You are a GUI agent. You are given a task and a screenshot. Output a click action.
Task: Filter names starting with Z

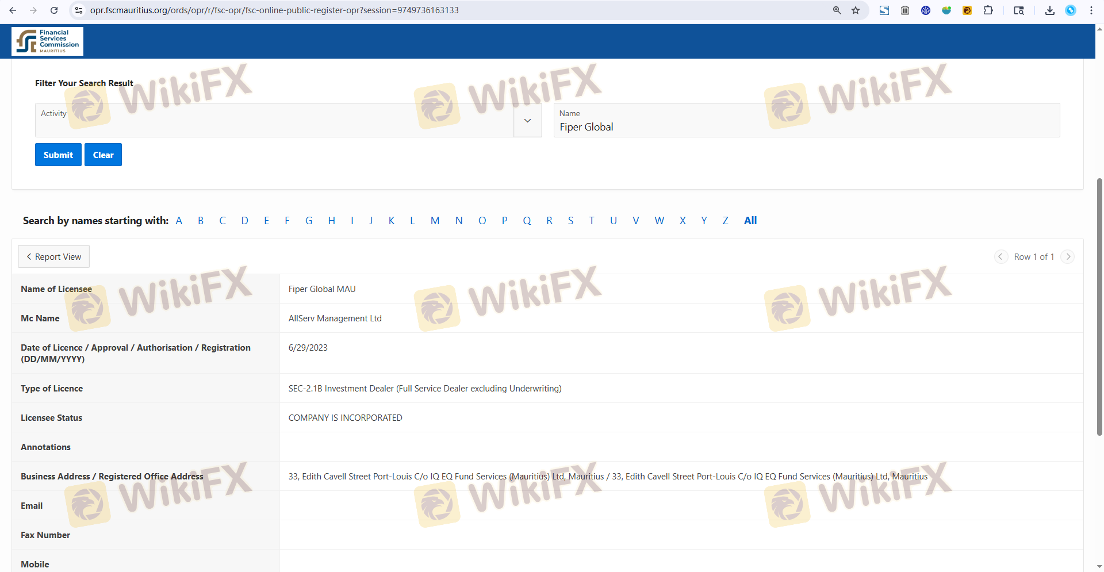coord(726,221)
